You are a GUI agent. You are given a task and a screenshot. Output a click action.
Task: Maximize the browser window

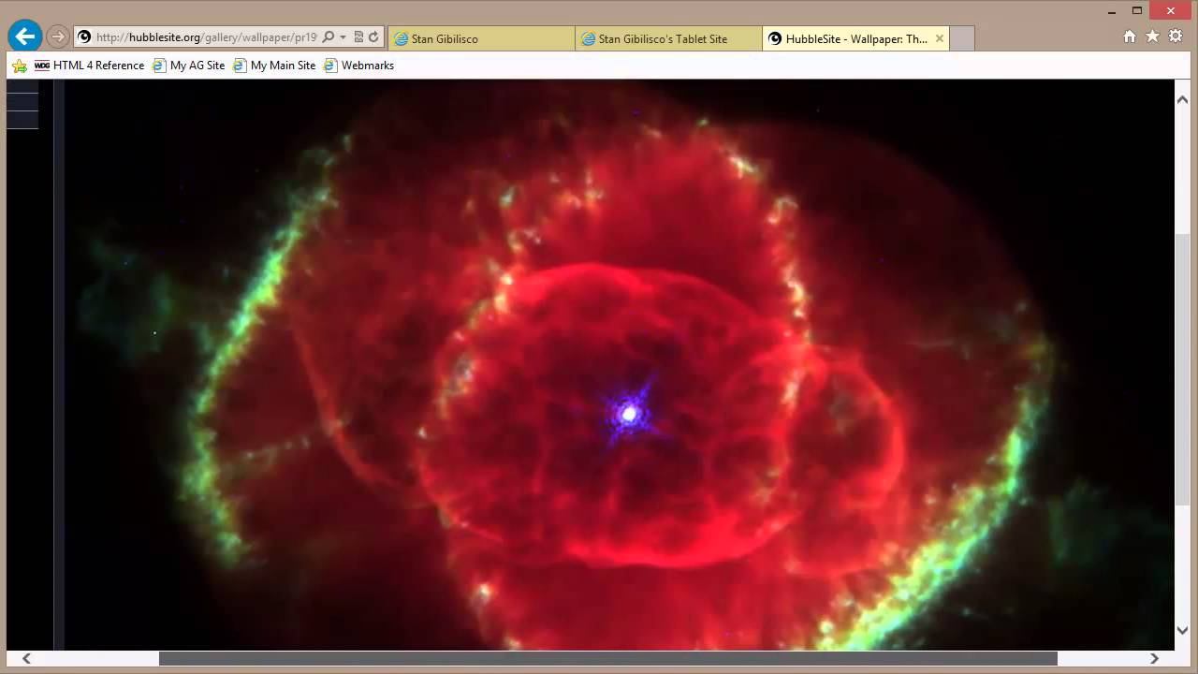[x=1137, y=10]
